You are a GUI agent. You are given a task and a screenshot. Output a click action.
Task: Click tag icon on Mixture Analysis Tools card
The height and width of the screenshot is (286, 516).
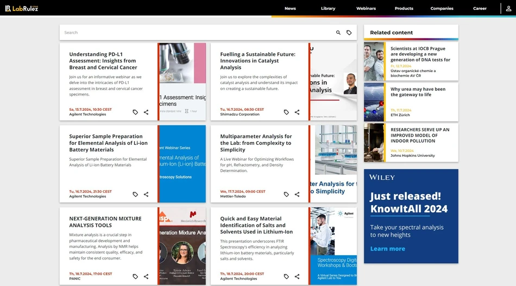pyautogui.click(x=135, y=276)
